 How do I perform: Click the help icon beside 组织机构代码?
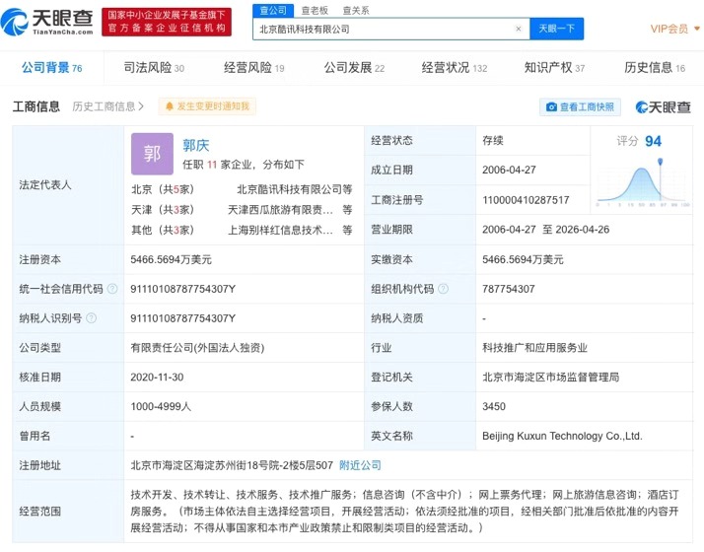pyautogui.click(x=443, y=289)
